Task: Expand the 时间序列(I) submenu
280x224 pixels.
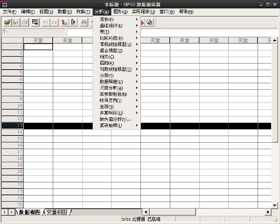Action: [117, 101]
